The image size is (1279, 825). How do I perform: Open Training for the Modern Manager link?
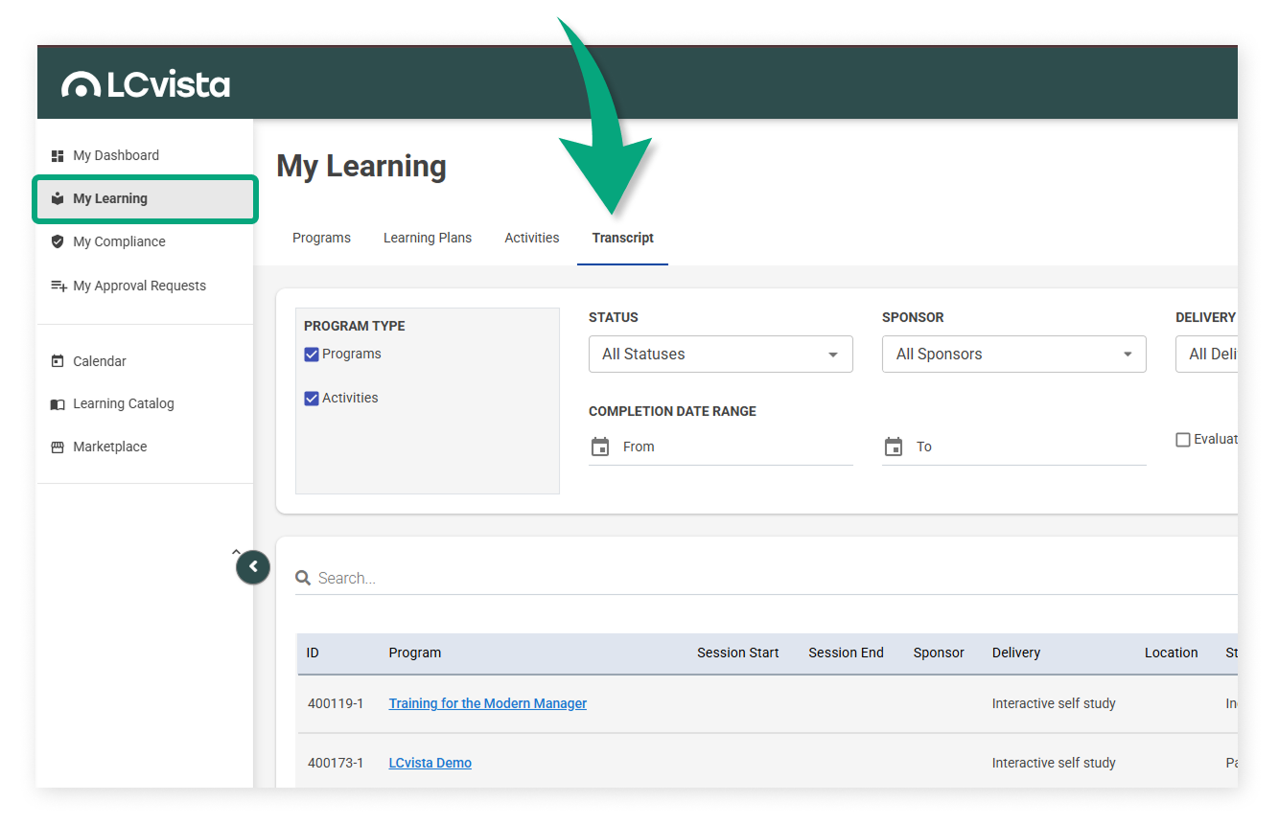[487, 703]
